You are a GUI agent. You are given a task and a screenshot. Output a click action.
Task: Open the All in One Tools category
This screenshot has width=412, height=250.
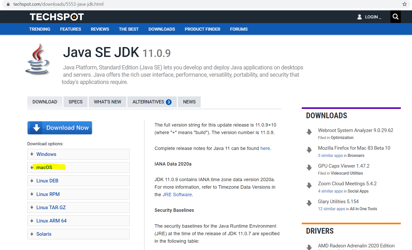(363, 209)
